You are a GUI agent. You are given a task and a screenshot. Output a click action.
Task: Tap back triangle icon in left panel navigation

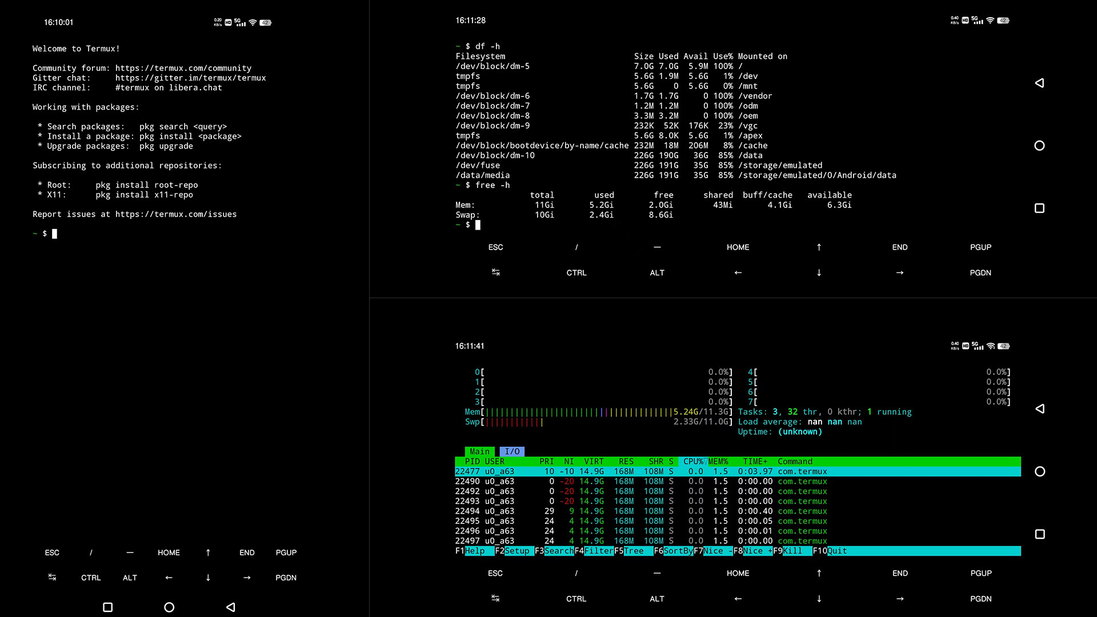point(230,607)
